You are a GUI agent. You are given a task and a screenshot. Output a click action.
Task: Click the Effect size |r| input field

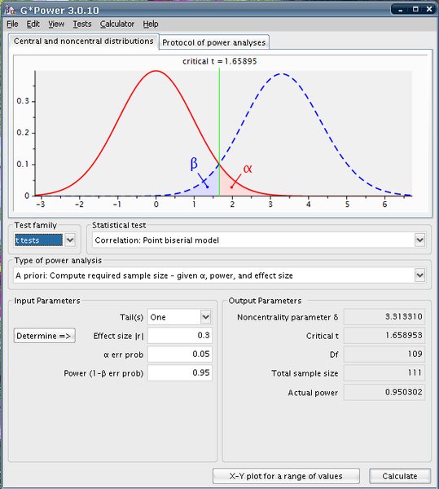[180, 335]
